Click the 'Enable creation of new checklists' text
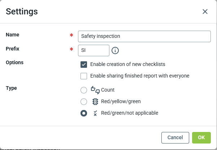 (127, 65)
